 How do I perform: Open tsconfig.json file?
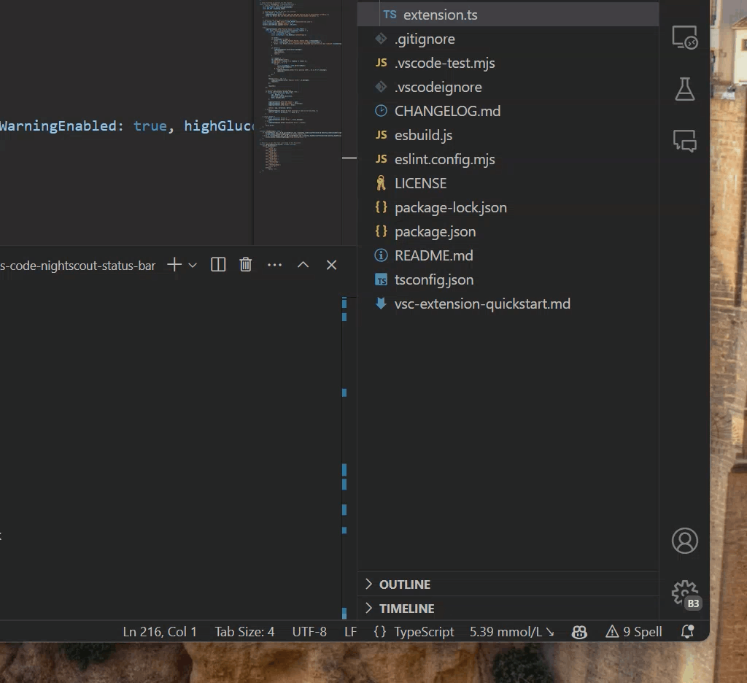click(508, 279)
